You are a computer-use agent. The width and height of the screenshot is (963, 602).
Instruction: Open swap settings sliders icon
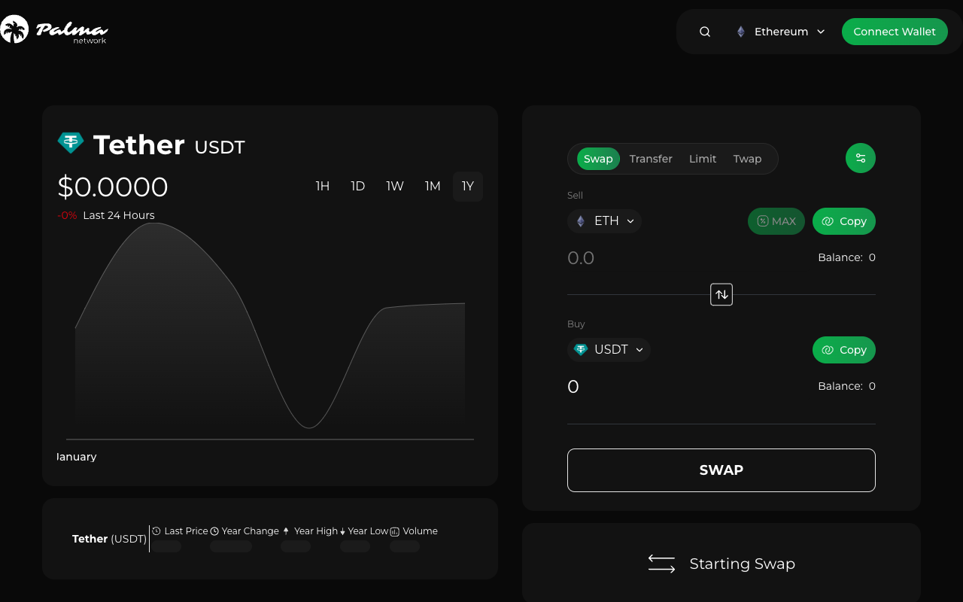[861, 158]
